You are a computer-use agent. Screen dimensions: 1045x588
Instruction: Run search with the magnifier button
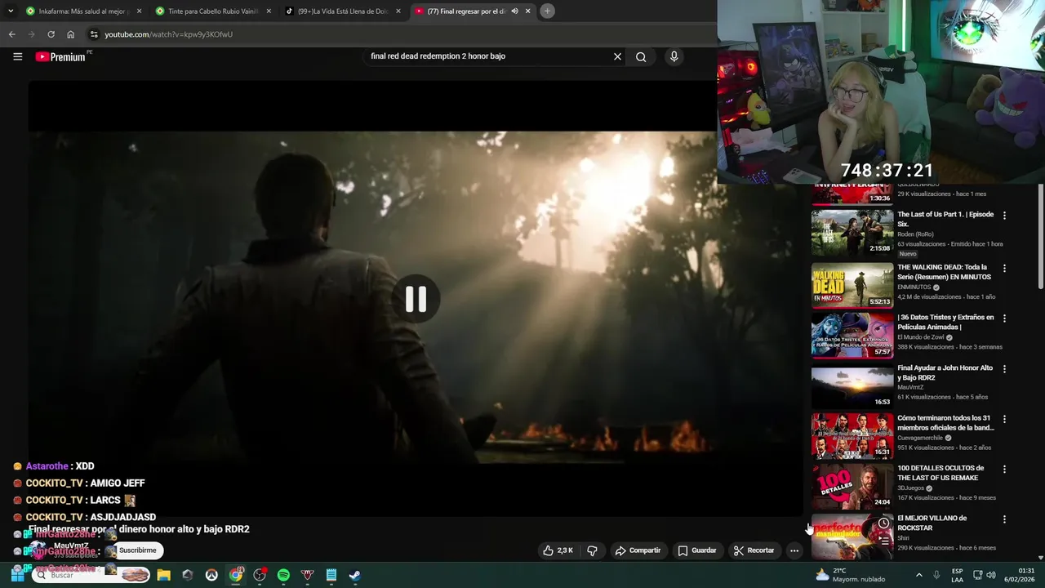(641, 56)
